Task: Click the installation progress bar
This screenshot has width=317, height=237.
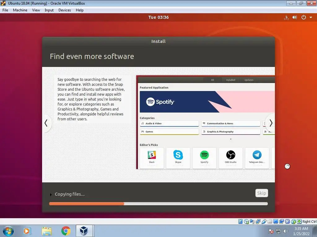Action: (158, 204)
